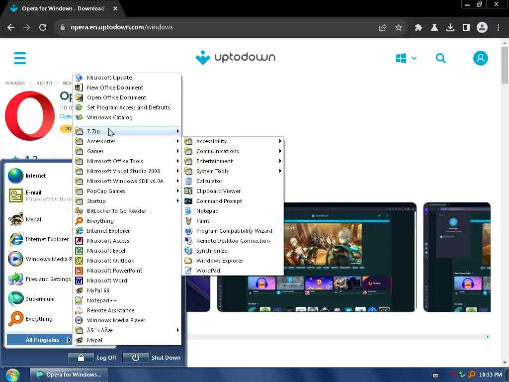
Task: Reload the page with the refresh icon
Action: click(x=43, y=27)
